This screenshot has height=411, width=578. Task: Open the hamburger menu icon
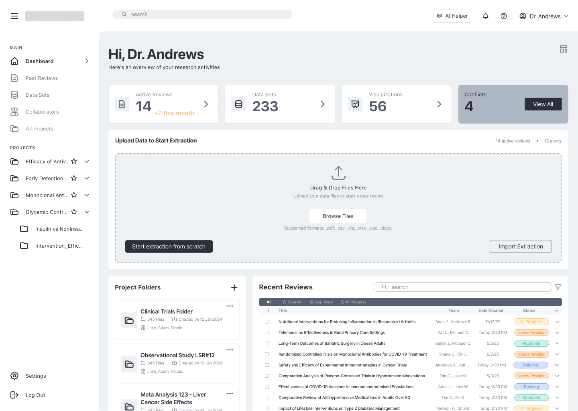coord(14,16)
